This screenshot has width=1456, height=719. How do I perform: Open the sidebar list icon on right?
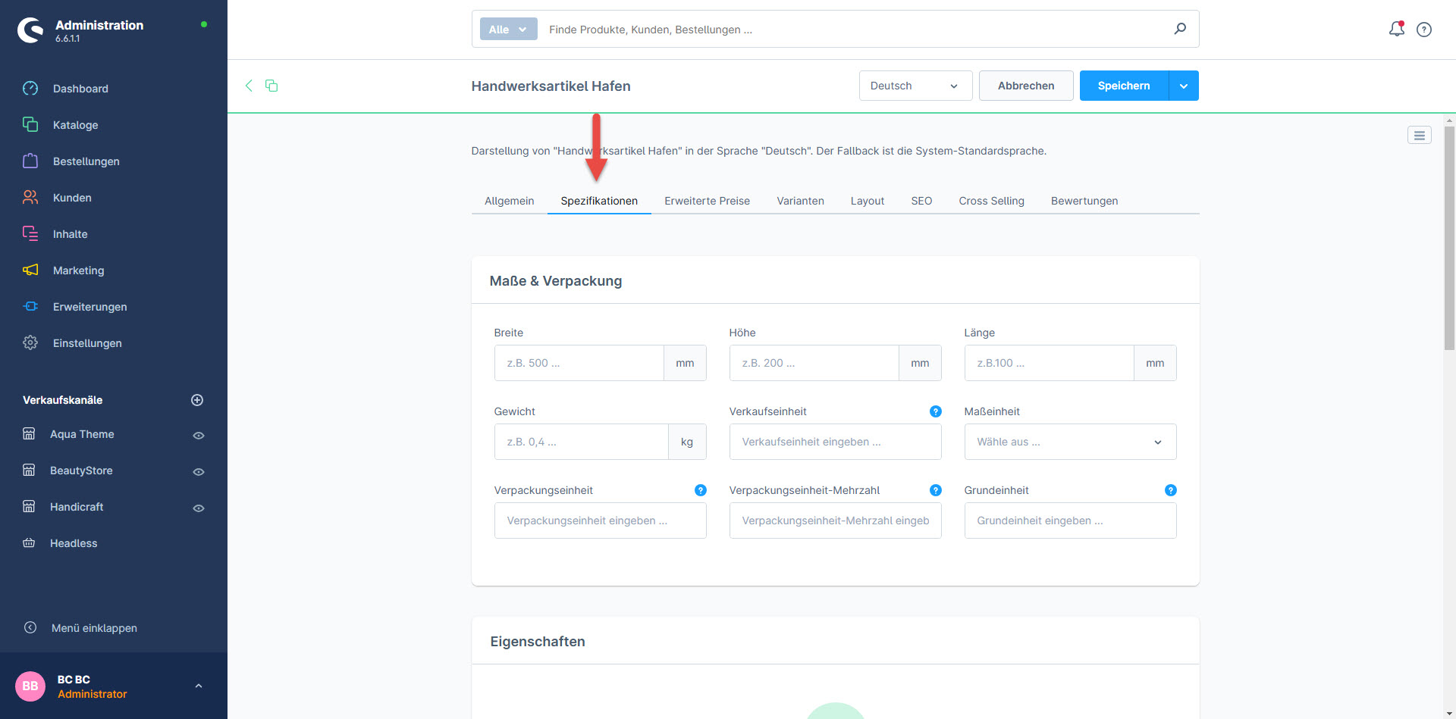[x=1419, y=135]
